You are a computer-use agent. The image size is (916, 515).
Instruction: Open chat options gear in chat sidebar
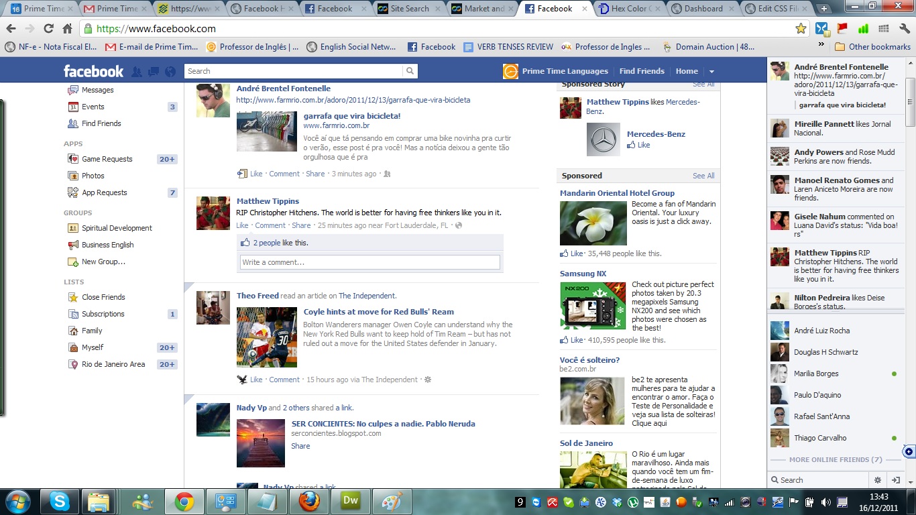click(877, 480)
